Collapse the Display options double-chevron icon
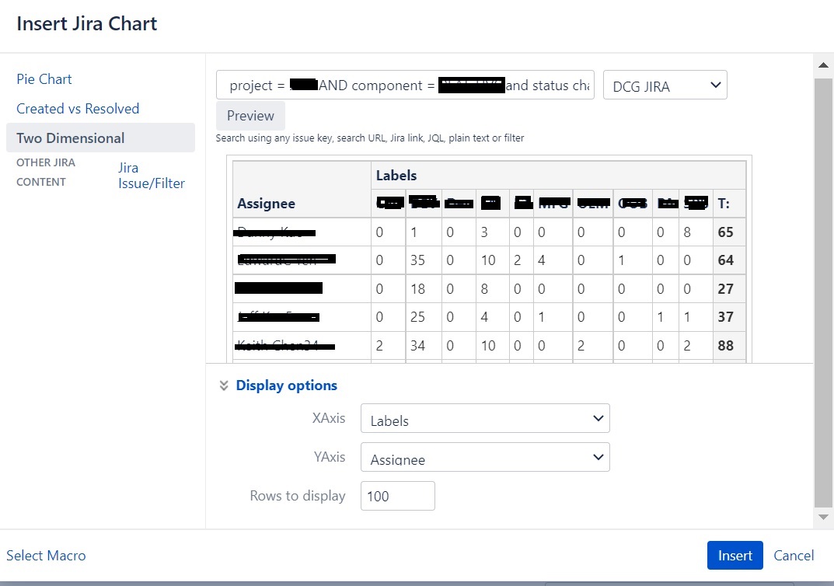834x586 pixels. [224, 385]
